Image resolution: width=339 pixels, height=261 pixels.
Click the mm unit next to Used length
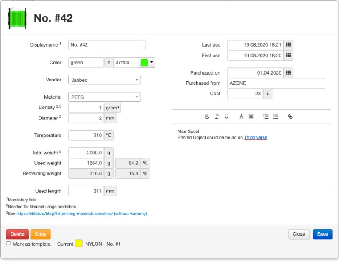110,191
